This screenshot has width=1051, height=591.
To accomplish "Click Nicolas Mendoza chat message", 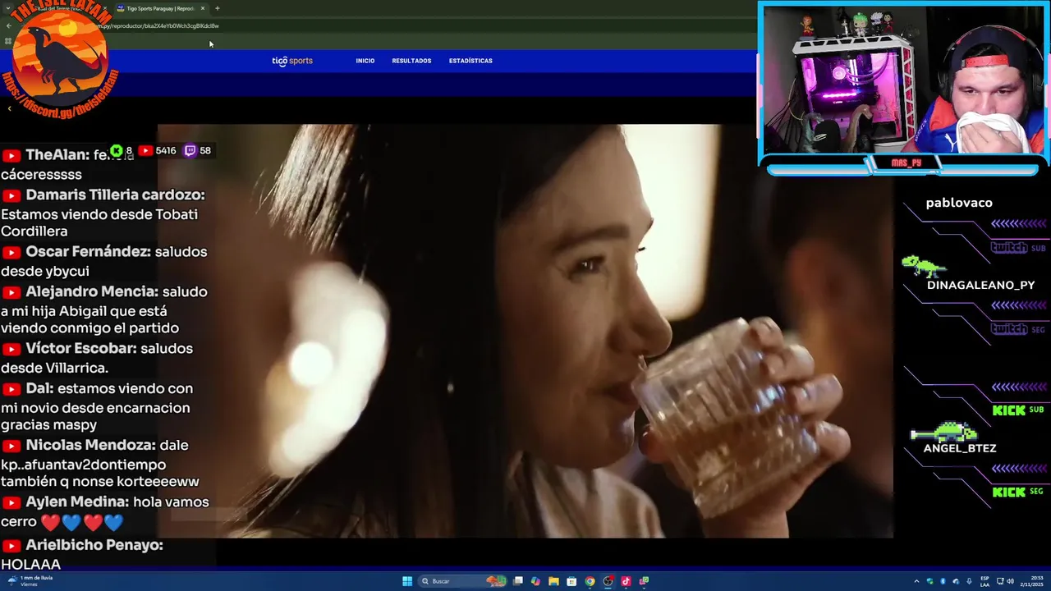I will (100, 463).
